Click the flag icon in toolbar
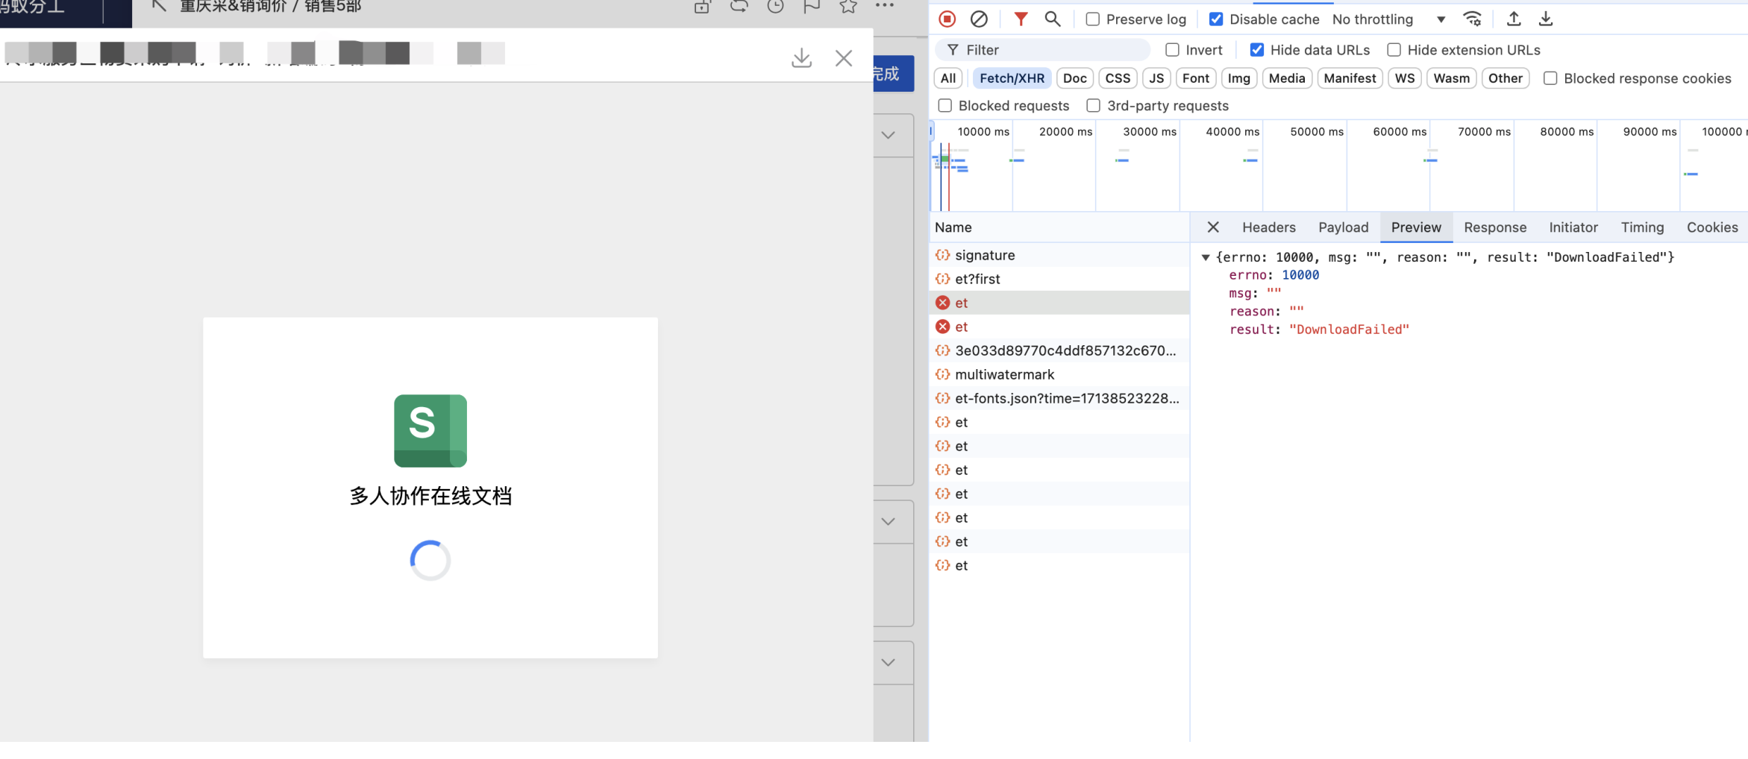 click(812, 7)
